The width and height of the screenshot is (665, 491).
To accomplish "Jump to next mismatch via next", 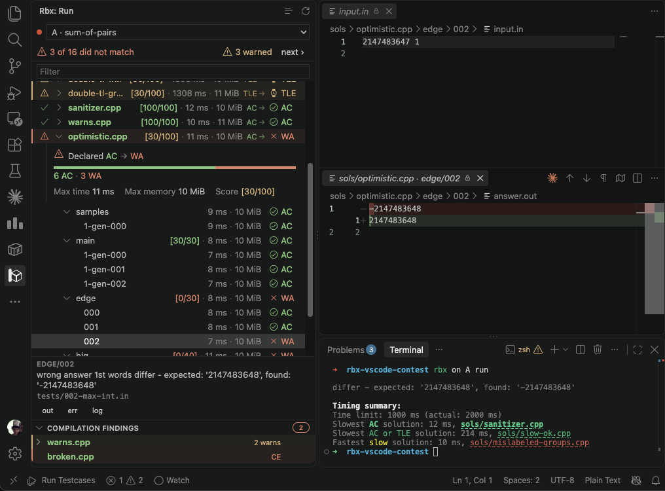I will pyautogui.click(x=293, y=52).
